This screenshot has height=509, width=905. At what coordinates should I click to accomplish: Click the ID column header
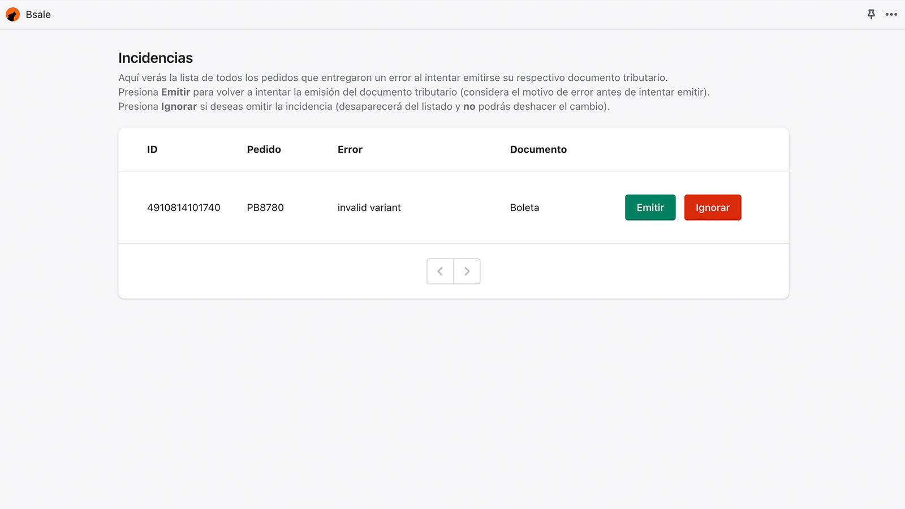click(152, 149)
